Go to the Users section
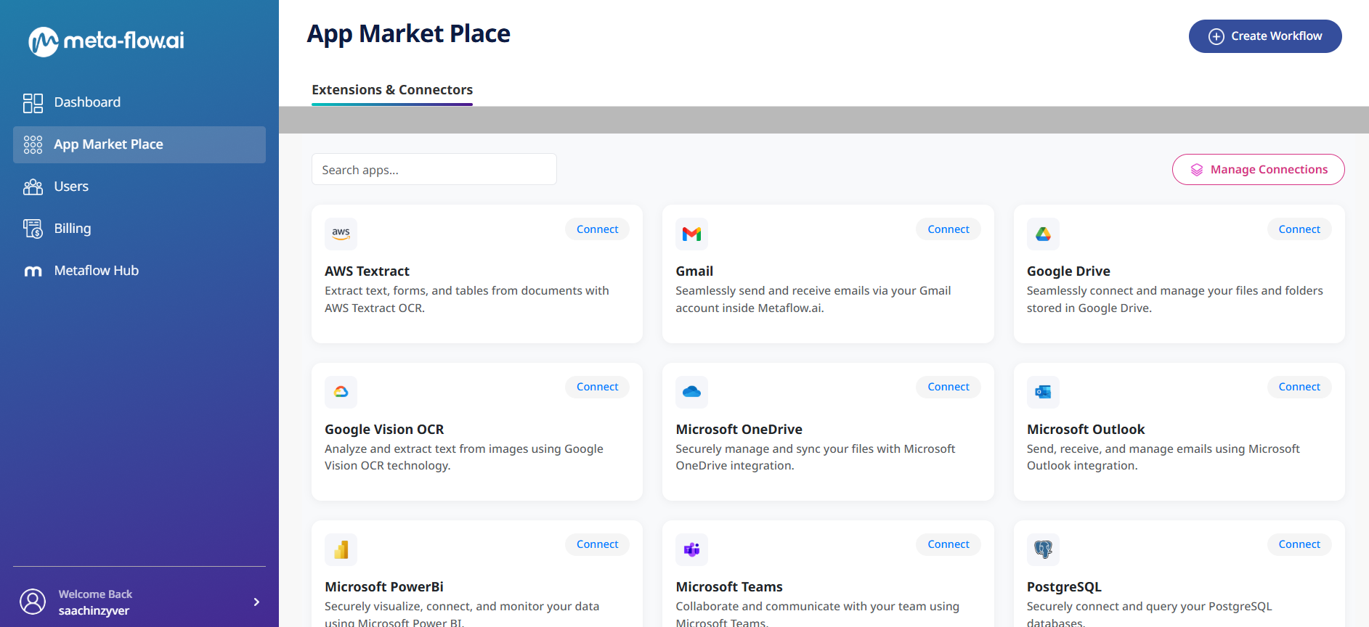The image size is (1369, 627). pos(139,187)
